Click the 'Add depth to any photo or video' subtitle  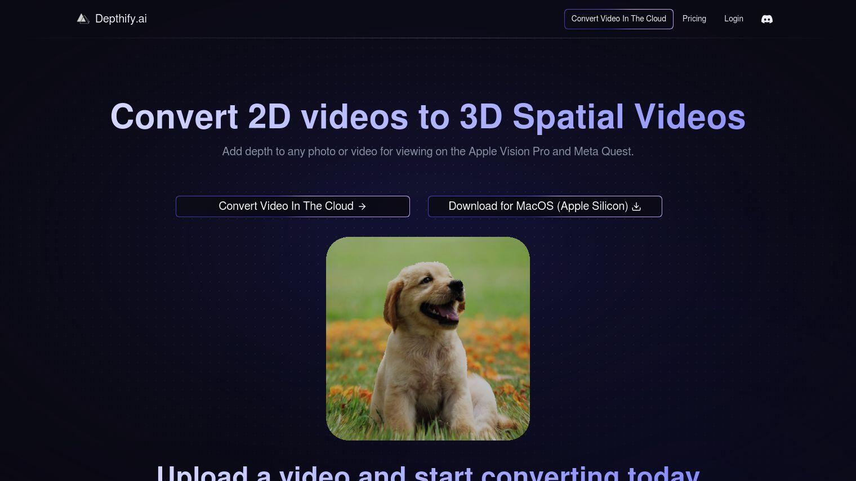point(428,151)
